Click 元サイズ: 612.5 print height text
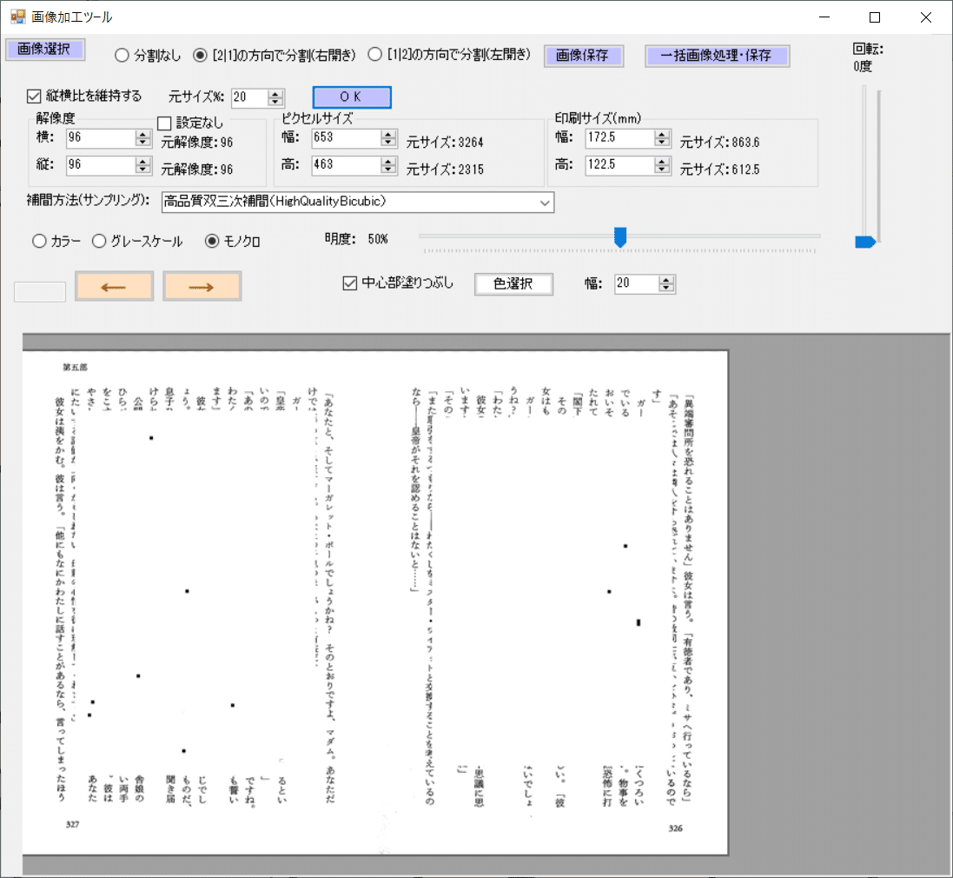Viewport: 953px width, 878px height. point(719,170)
